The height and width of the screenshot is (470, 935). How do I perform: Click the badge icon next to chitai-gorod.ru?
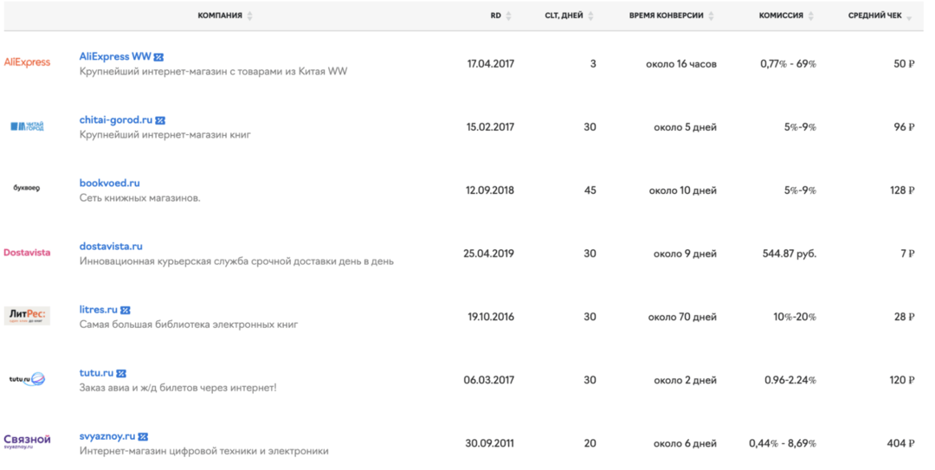[160, 120]
